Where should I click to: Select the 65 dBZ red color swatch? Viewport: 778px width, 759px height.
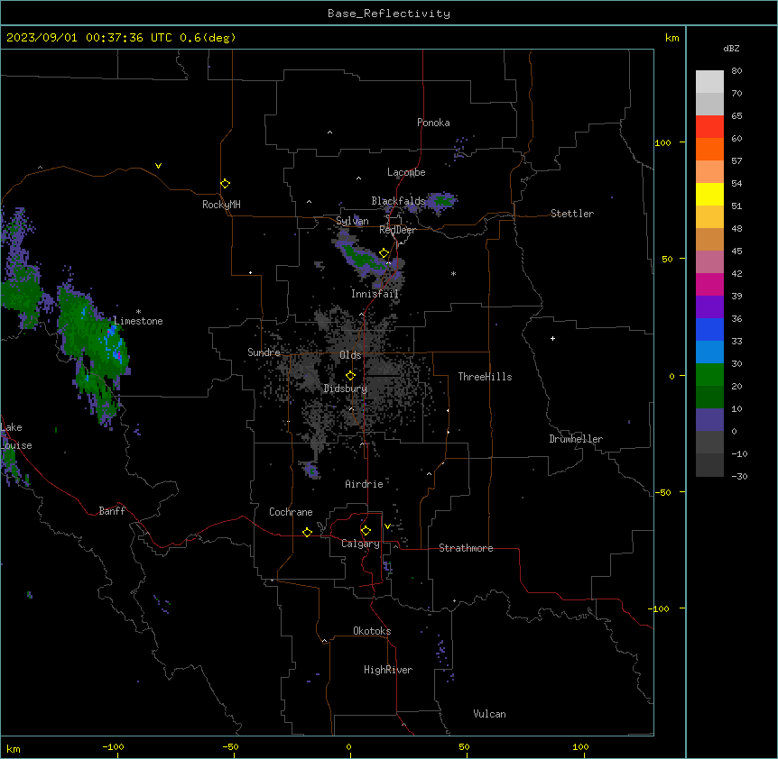[709, 127]
